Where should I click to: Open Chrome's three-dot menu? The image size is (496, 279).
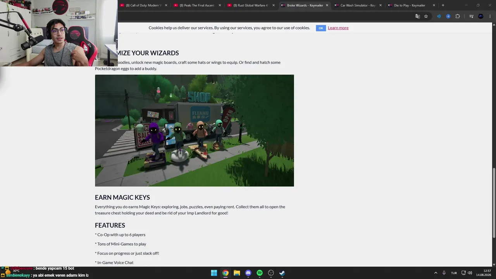(490, 16)
